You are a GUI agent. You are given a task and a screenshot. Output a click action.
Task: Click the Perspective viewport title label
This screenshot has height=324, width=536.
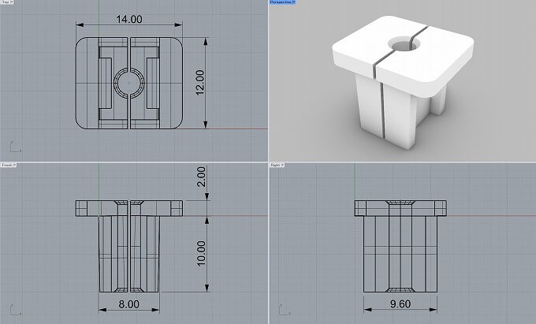pyautogui.click(x=280, y=3)
